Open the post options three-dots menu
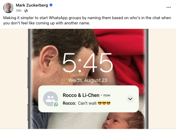 coord(169,7)
